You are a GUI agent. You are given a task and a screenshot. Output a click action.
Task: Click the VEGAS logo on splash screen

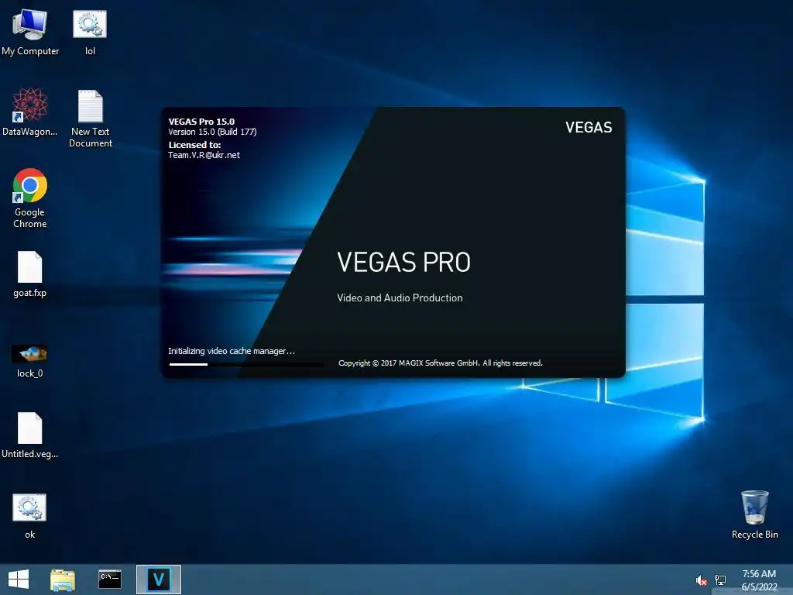click(589, 128)
